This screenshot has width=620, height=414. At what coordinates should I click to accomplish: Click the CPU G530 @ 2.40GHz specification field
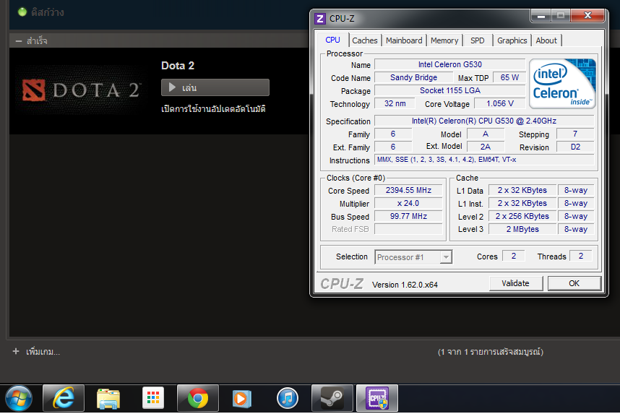tap(484, 121)
